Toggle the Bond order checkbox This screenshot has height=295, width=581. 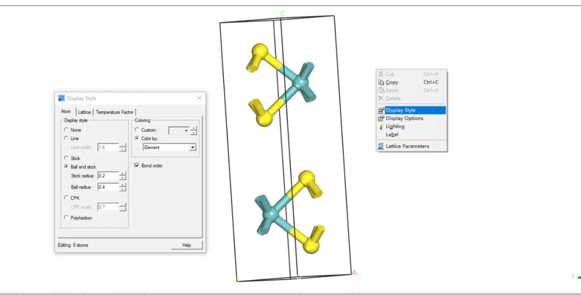137,165
